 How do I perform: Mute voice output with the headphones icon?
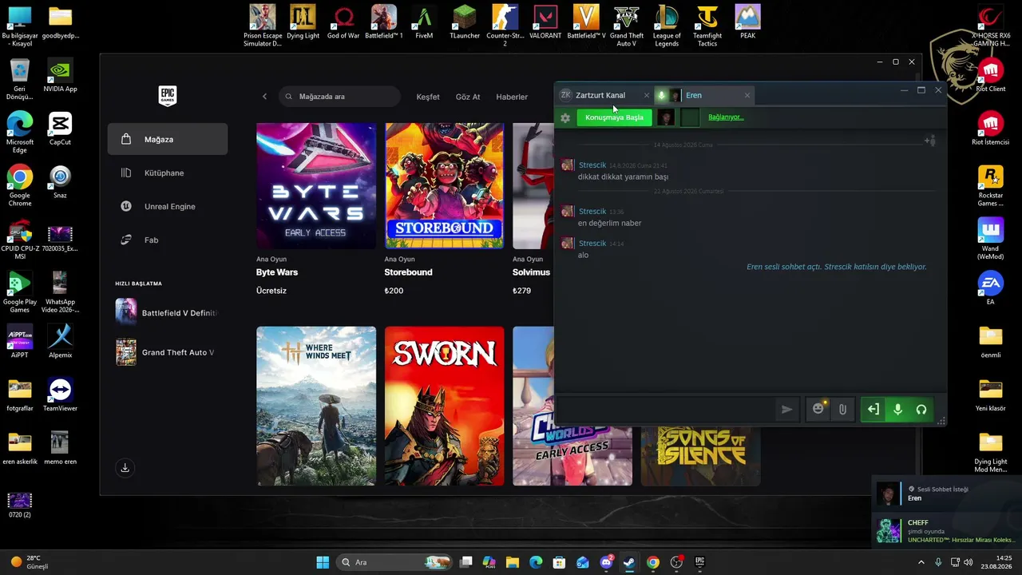click(x=921, y=410)
